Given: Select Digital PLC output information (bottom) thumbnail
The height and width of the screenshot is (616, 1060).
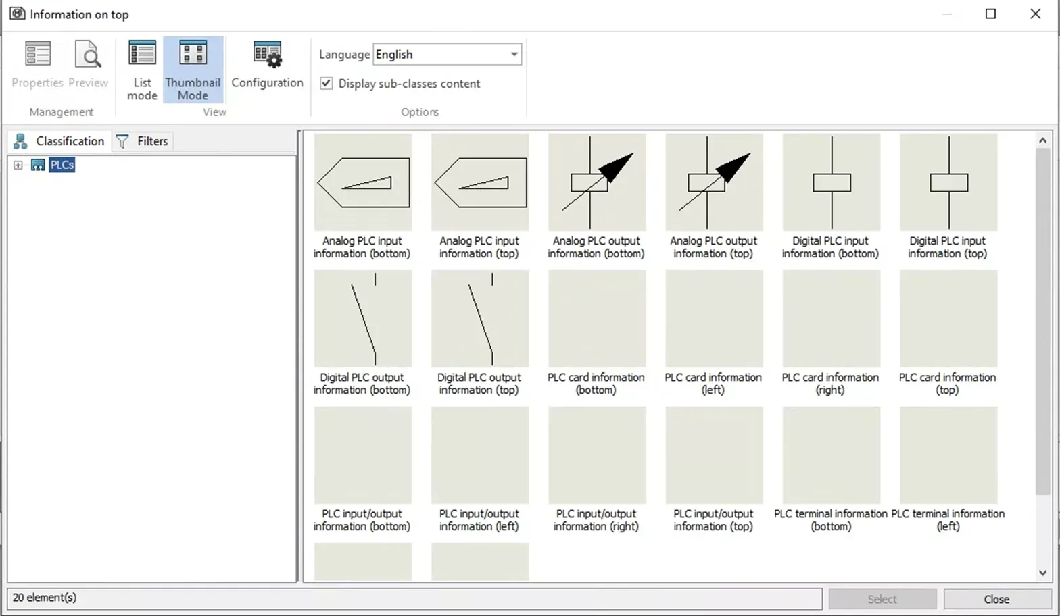Looking at the screenshot, I should tap(363, 319).
